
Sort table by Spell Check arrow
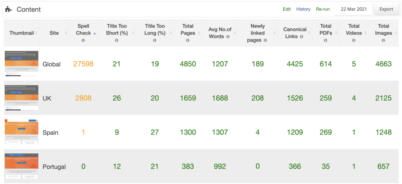point(95,34)
